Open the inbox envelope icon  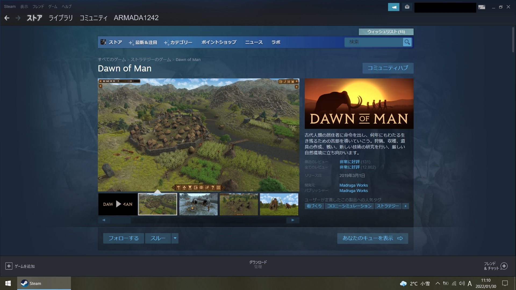[x=407, y=7]
